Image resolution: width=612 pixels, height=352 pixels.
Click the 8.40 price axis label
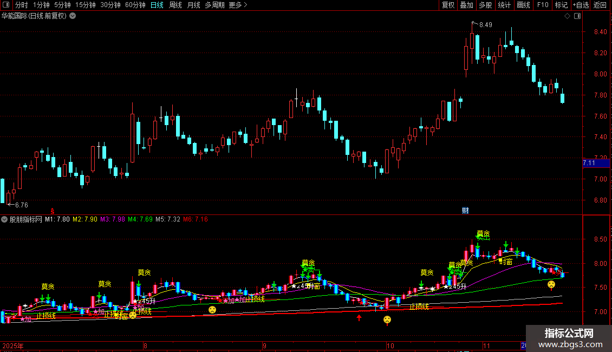point(600,31)
